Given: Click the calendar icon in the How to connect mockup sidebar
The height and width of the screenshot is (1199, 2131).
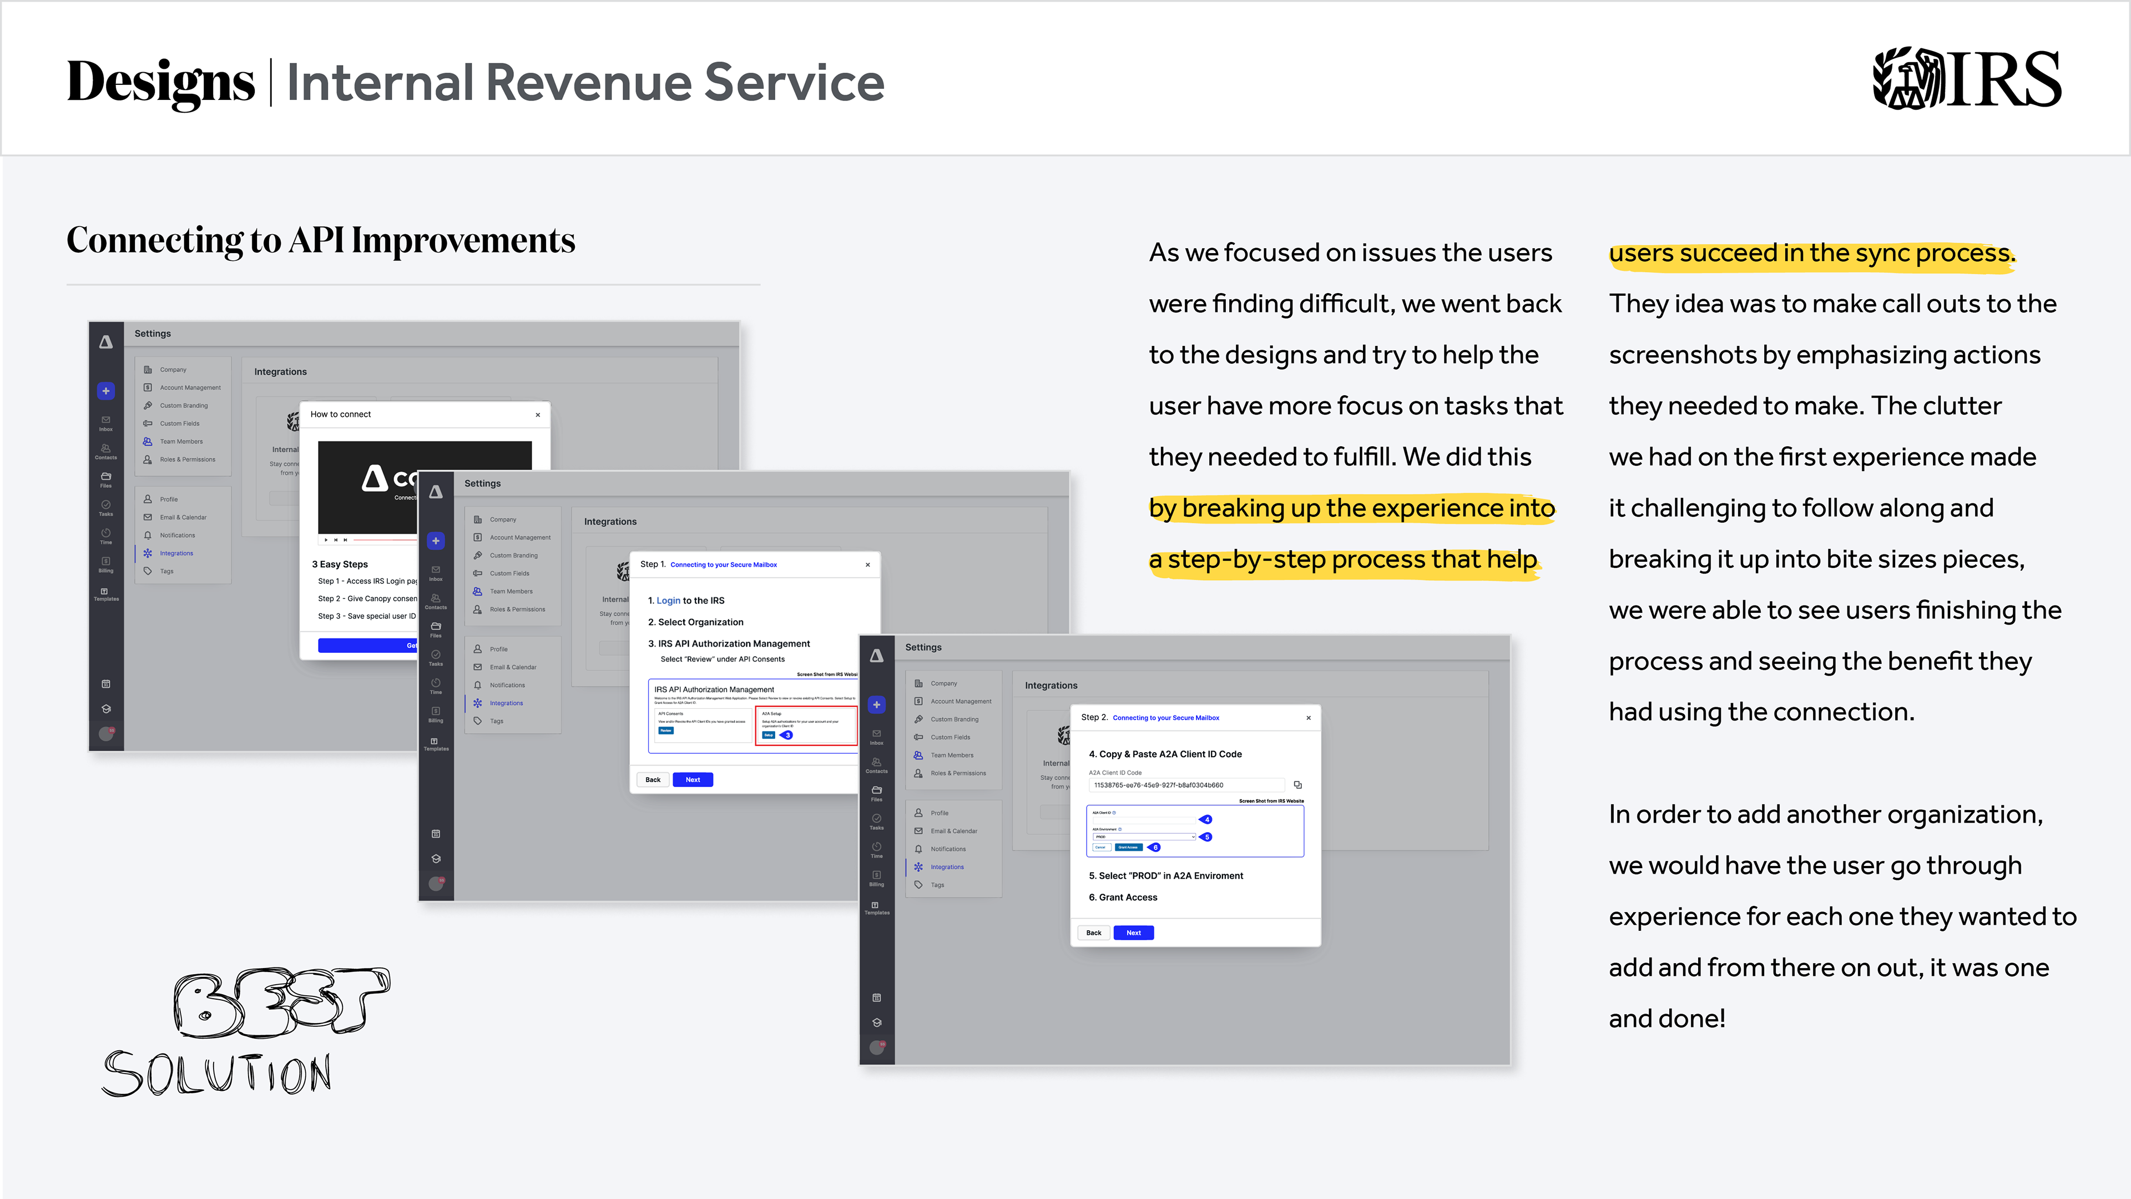Looking at the screenshot, I should (x=106, y=684).
